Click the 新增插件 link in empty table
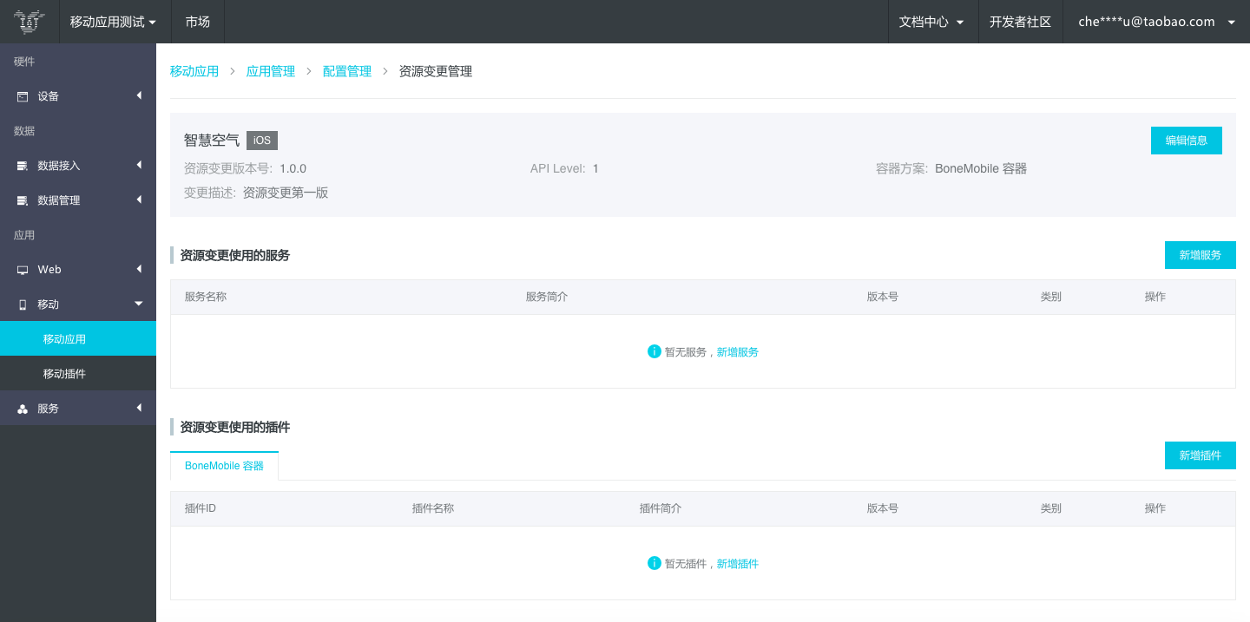Image resolution: width=1250 pixels, height=622 pixels. 737,564
